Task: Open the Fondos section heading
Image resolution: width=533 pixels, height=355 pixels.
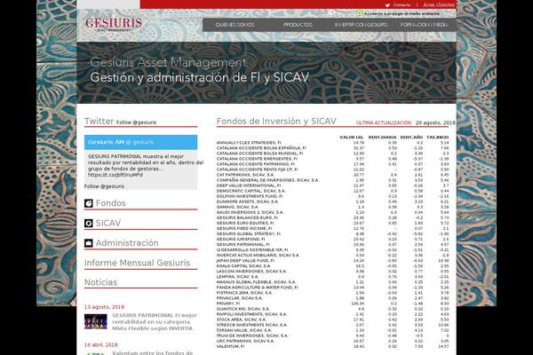Action: tap(110, 203)
